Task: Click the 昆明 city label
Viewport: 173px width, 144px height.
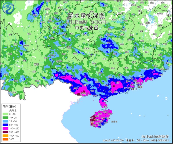Action: click(x=36, y=64)
